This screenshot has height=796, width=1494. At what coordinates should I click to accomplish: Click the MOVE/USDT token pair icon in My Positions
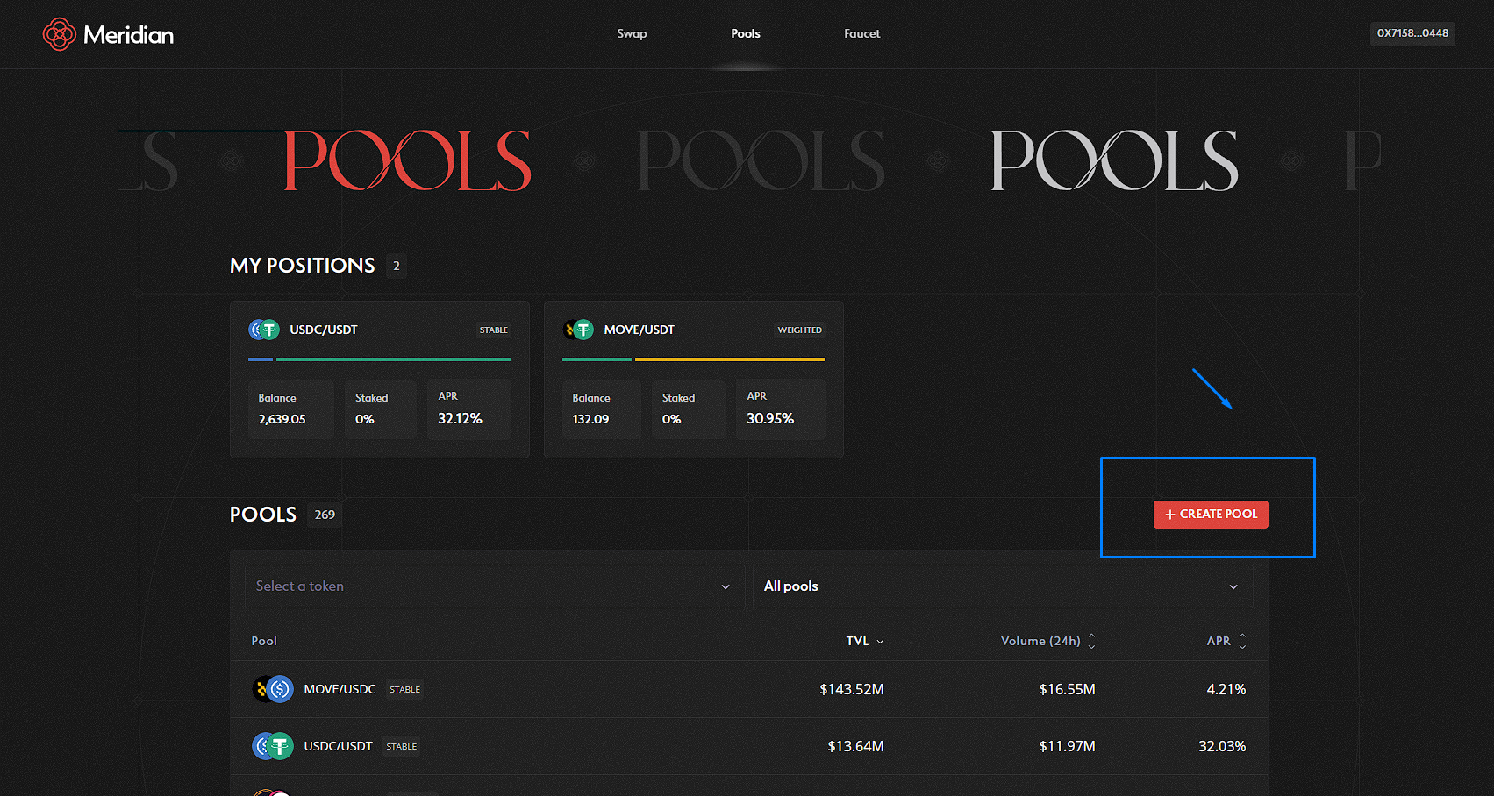(578, 330)
